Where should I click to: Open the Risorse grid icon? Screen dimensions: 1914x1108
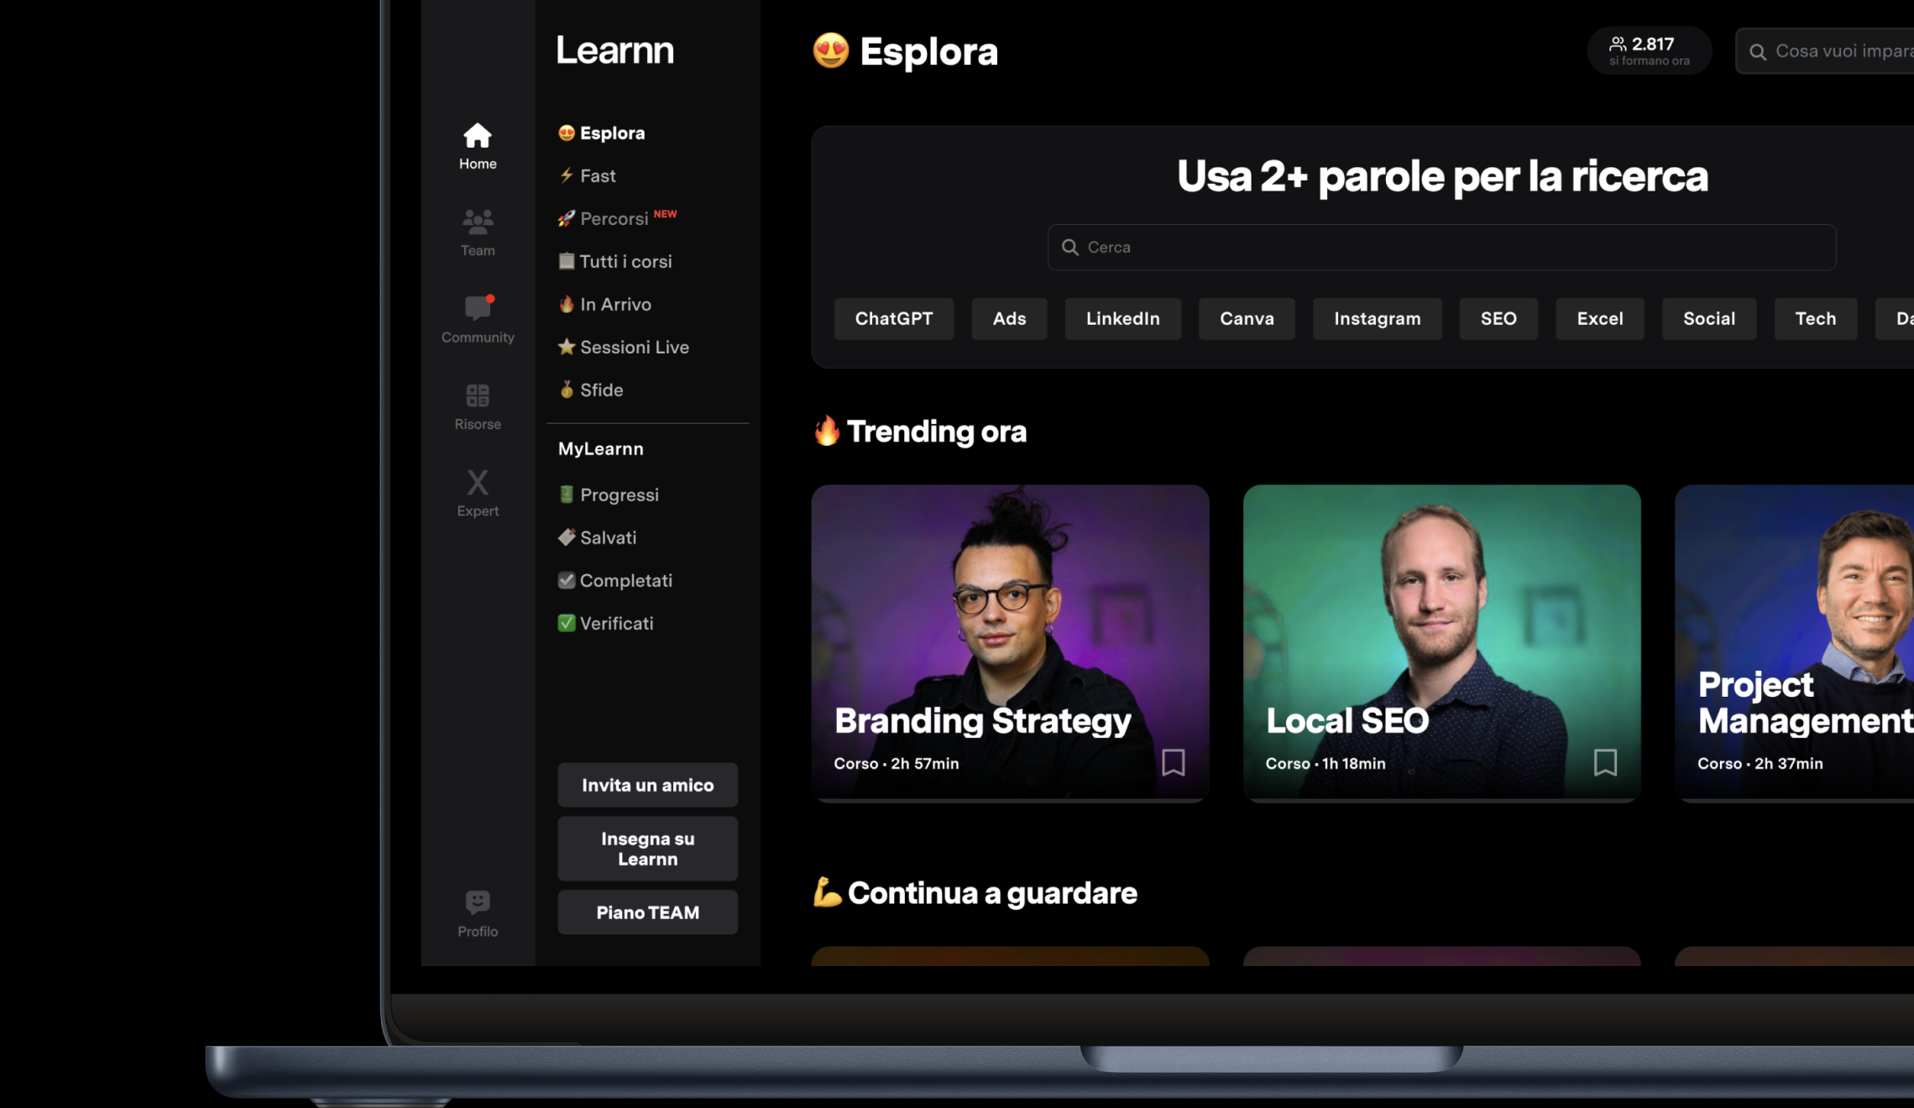pyautogui.click(x=477, y=396)
